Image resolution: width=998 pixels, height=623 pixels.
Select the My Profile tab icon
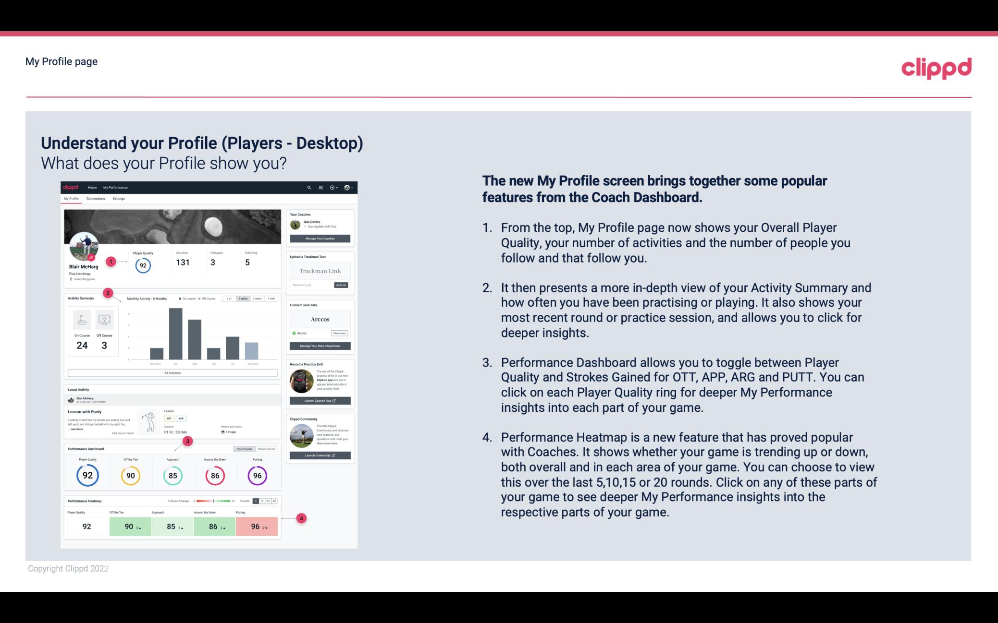tap(72, 199)
